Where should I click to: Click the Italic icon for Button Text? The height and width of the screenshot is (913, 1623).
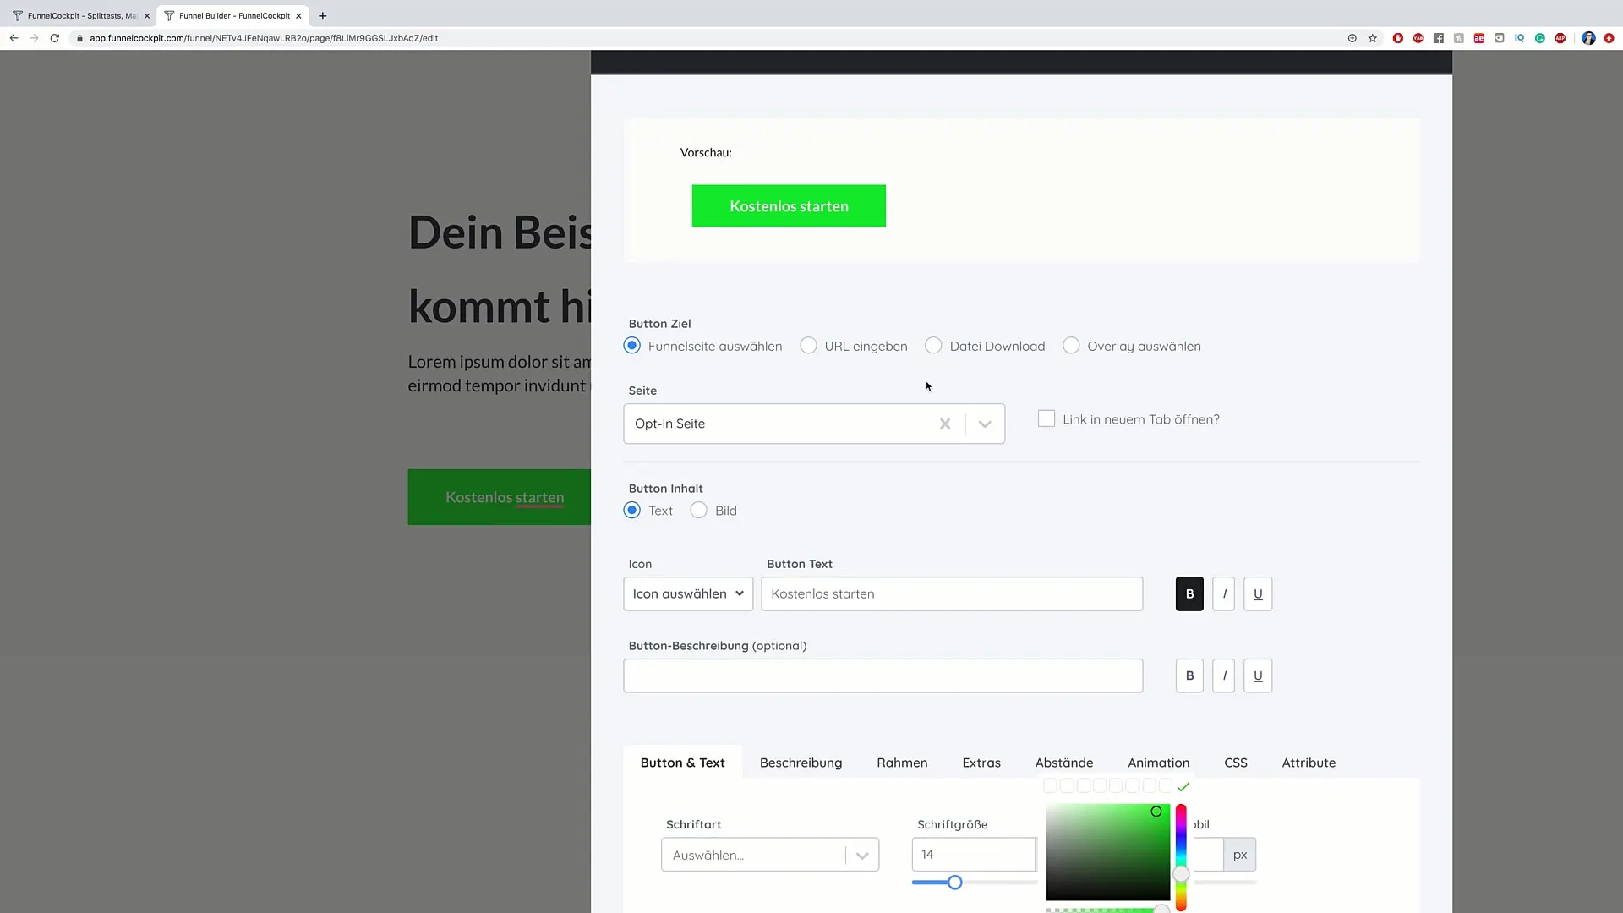point(1224,593)
